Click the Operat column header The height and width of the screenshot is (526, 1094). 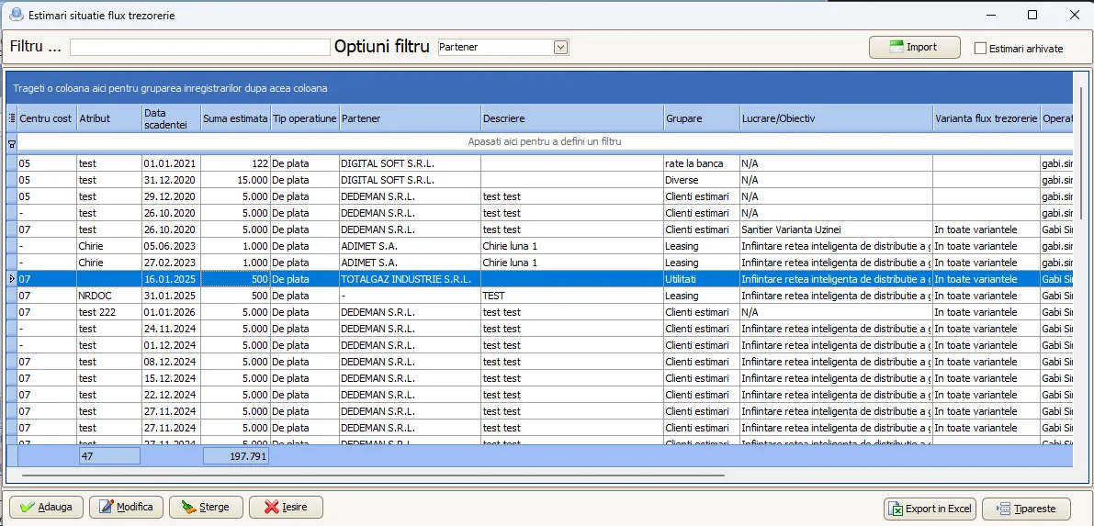(1056, 118)
